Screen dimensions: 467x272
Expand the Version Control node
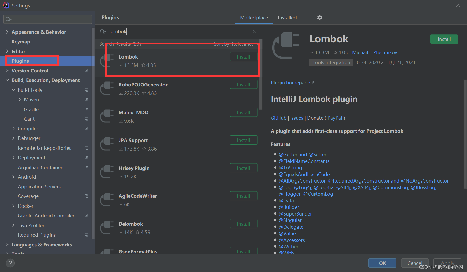7,70
